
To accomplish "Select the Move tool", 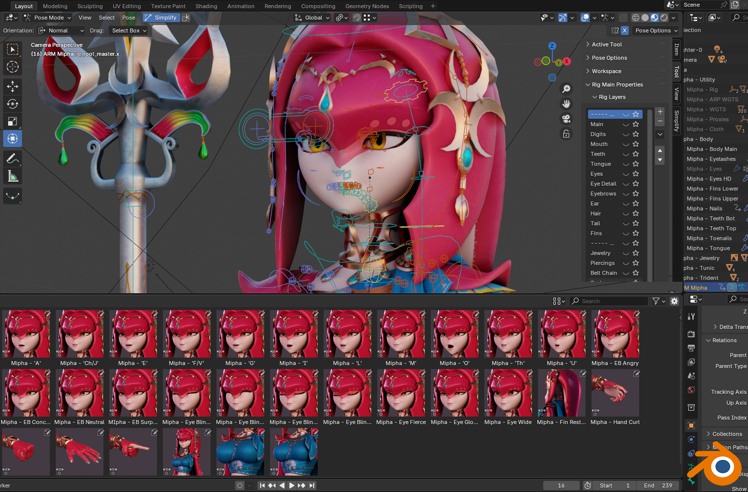I will click(x=12, y=86).
